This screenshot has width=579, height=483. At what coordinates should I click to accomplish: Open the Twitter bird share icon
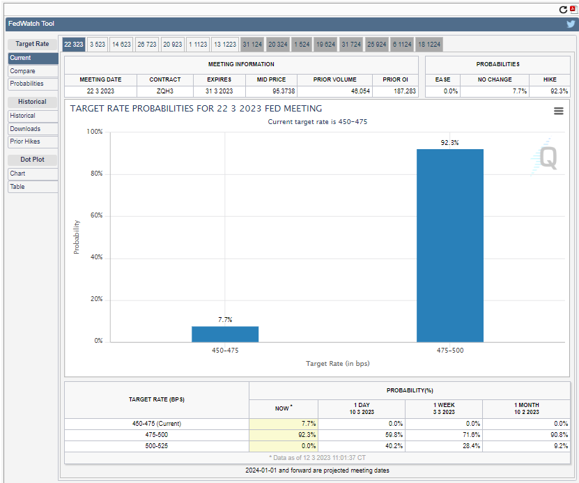tap(571, 24)
